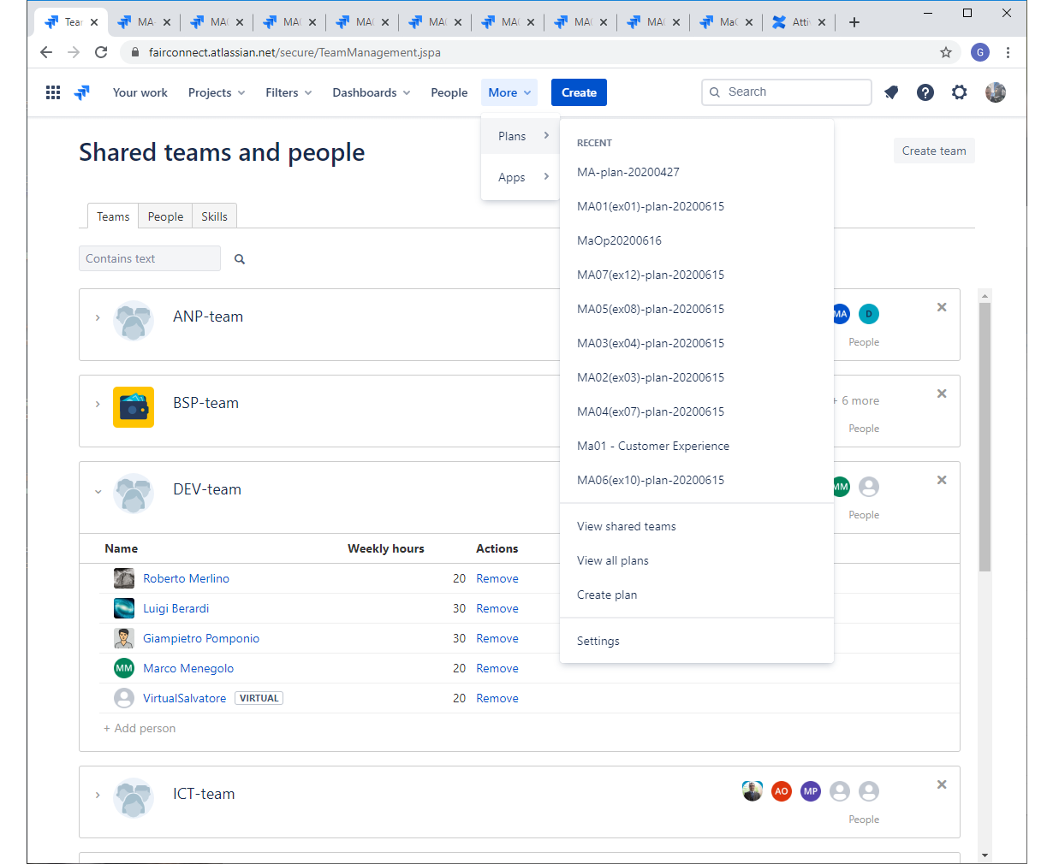Image resolution: width=1053 pixels, height=864 pixels.
Task: Select Plans in the More menu
Action: coord(521,136)
